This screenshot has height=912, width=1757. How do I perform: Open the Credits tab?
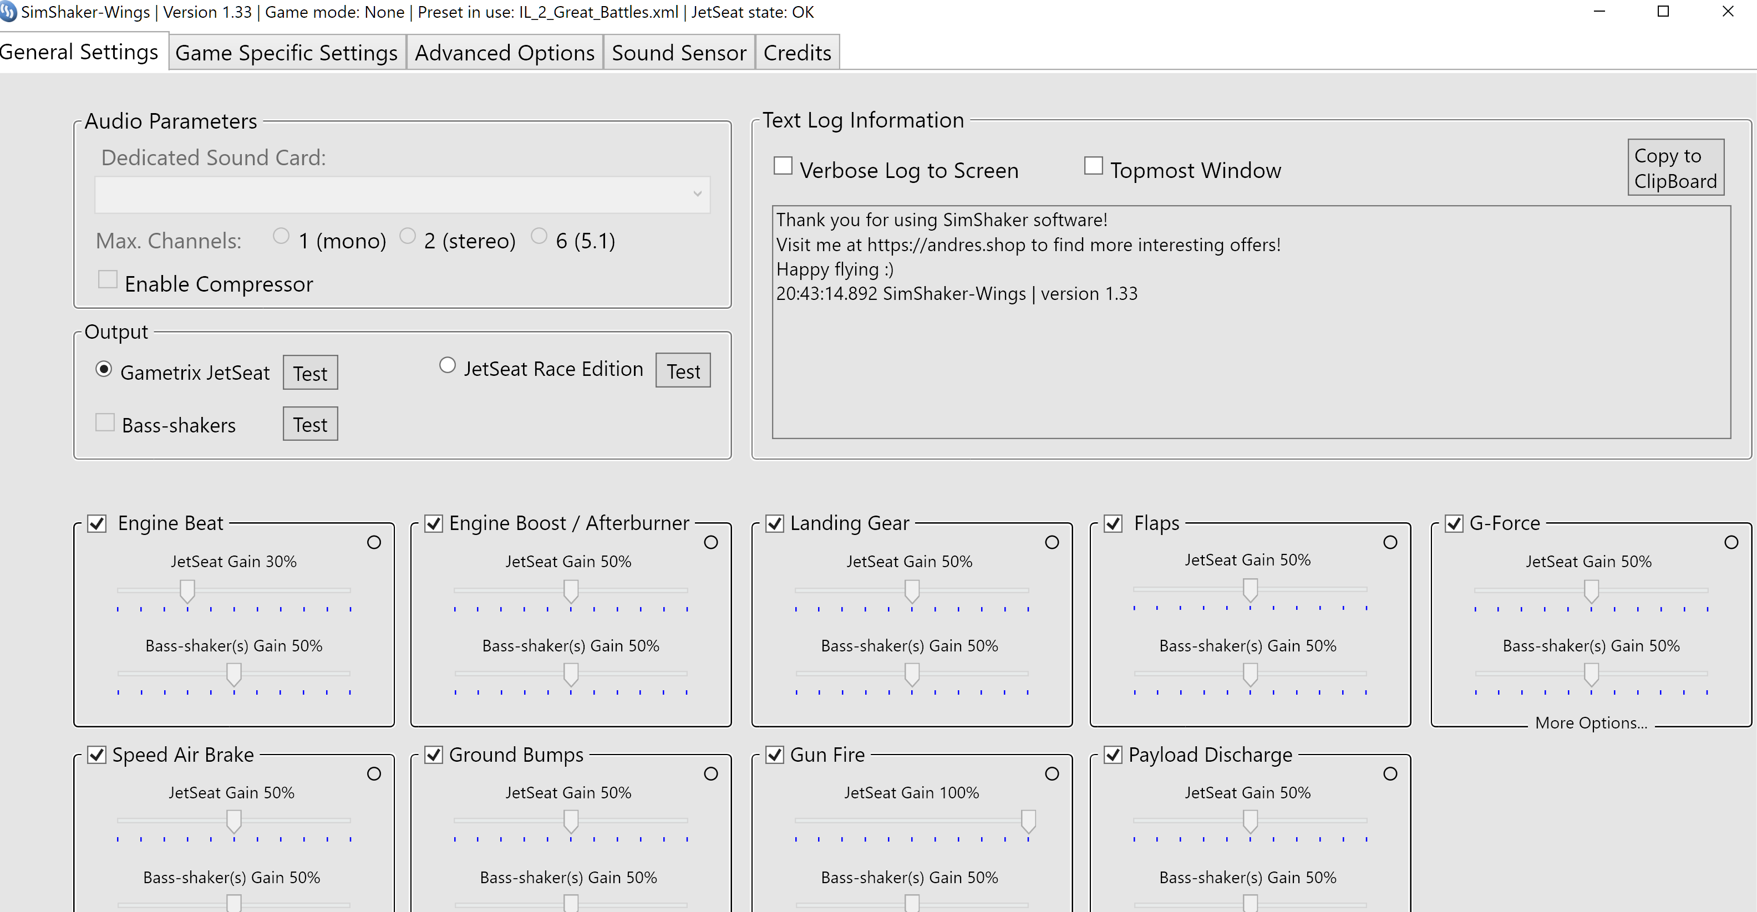coord(796,53)
